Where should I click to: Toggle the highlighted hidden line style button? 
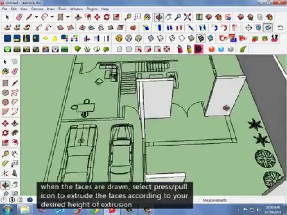200,39
